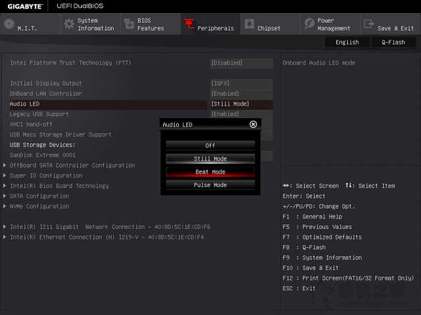The image size is (421, 315).
Task: Click the red Peripherals icon
Action: pyautogui.click(x=189, y=24)
